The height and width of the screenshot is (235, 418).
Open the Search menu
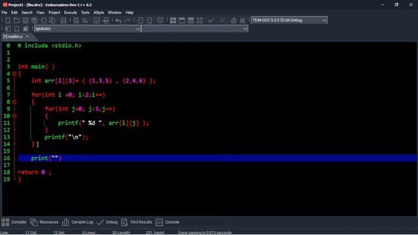(27, 12)
